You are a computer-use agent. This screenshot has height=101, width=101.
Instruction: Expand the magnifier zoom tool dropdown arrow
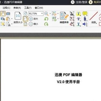point(50,13)
